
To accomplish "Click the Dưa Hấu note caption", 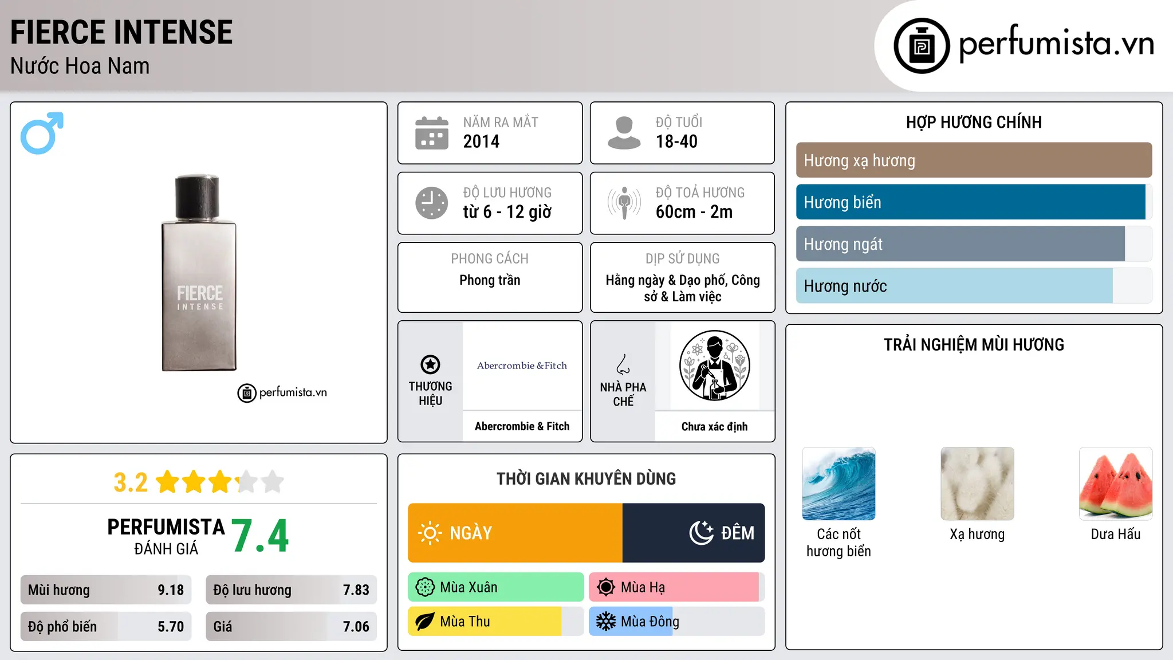I will (x=1116, y=534).
